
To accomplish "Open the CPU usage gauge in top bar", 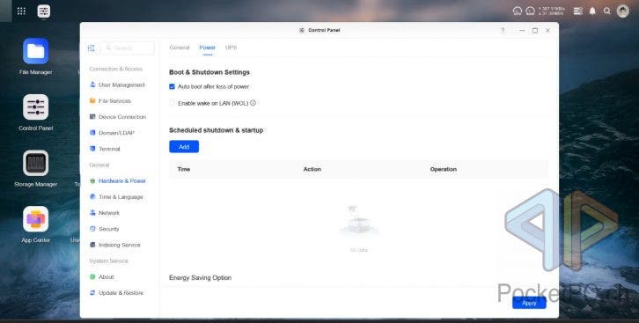I will (x=518, y=11).
